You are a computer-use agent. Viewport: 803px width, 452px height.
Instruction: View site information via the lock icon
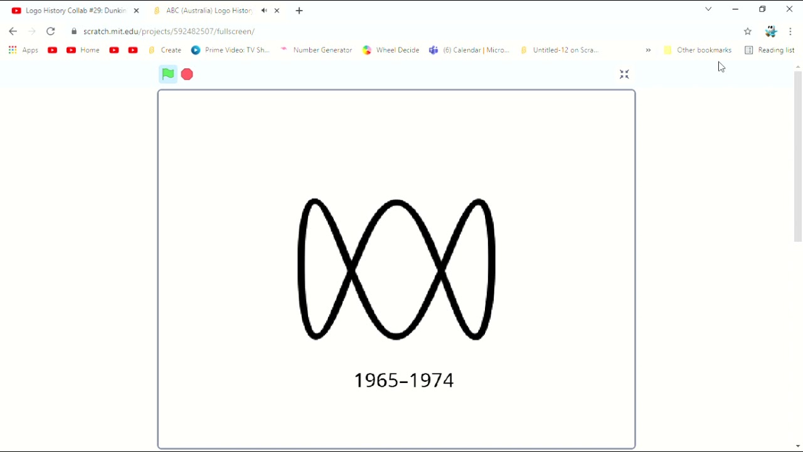click(x=74, y=31)
